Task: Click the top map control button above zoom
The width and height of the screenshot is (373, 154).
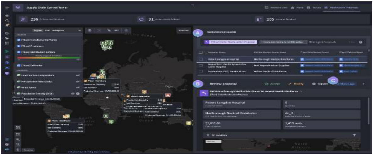Action: click(x=18, y=128)
